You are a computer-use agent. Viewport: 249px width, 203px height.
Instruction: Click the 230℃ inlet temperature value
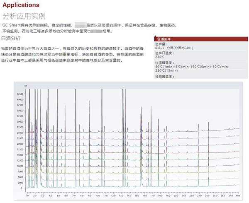tap(161, 57)
